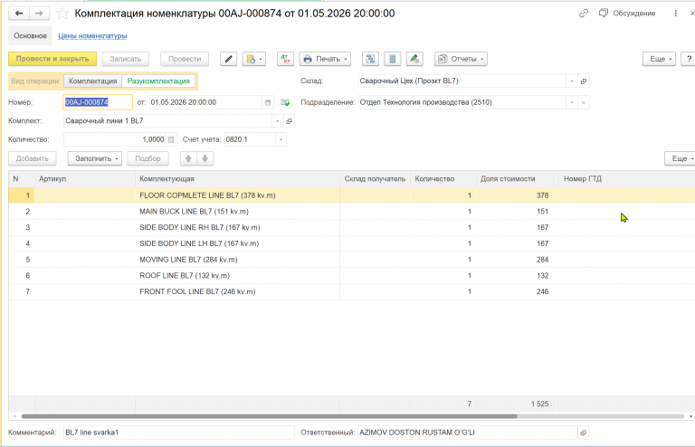
Task: Select row MAIN BUCK LINE BL7
Action: tap(351, 212)
